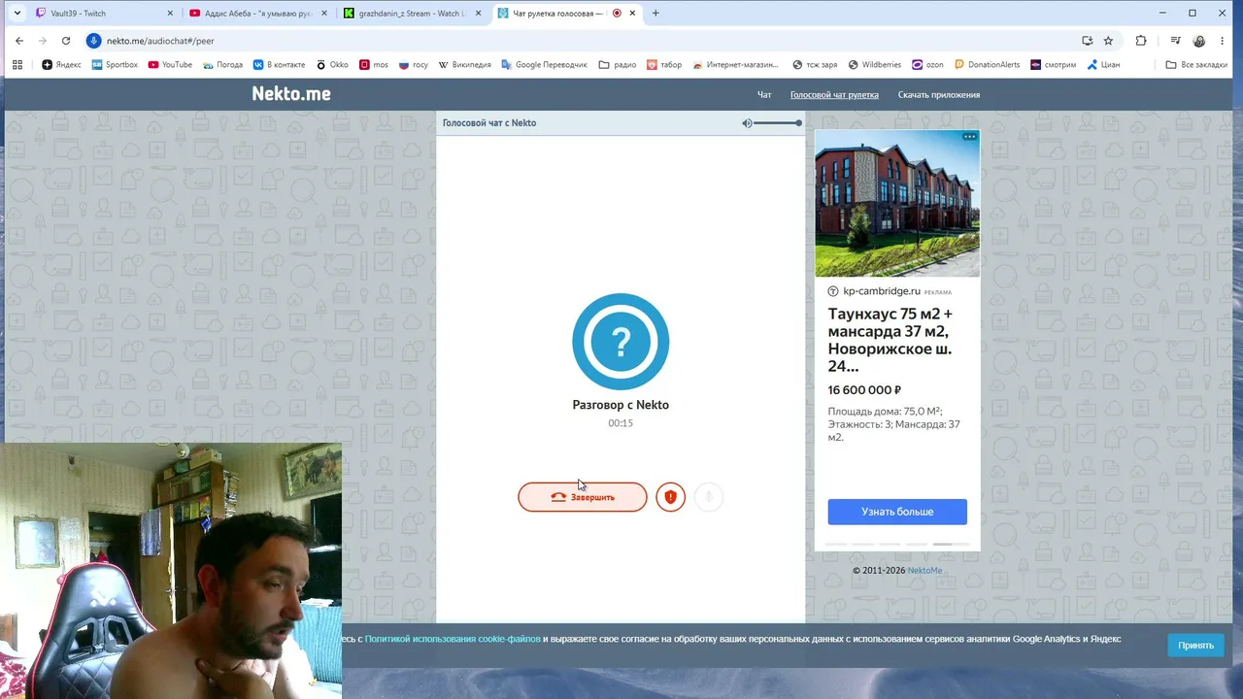Image resolution: width=1243 pixels, height=699 pixels.
Task: Open Политикой использования cookie-файлов link
Action: point(453,639)
